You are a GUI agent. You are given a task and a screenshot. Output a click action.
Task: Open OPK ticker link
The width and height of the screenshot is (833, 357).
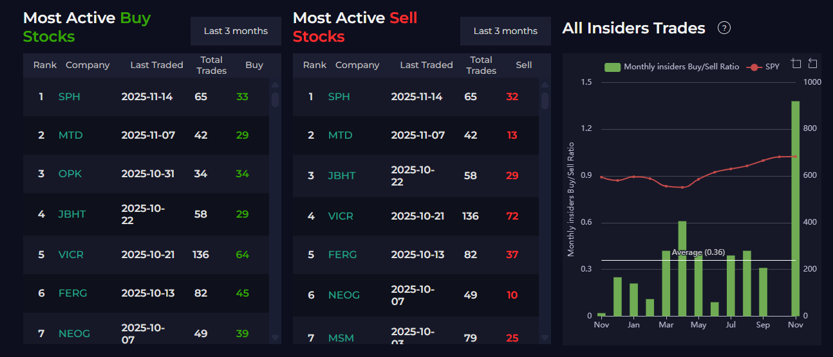coord(70,174)
